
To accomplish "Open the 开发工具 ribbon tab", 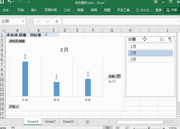I will pyautogui.click(x=123, y=10).
